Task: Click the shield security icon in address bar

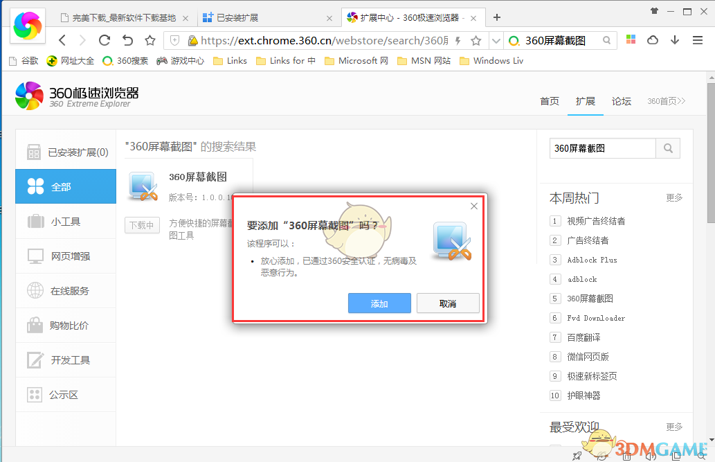Action: [x=174, y=41]
